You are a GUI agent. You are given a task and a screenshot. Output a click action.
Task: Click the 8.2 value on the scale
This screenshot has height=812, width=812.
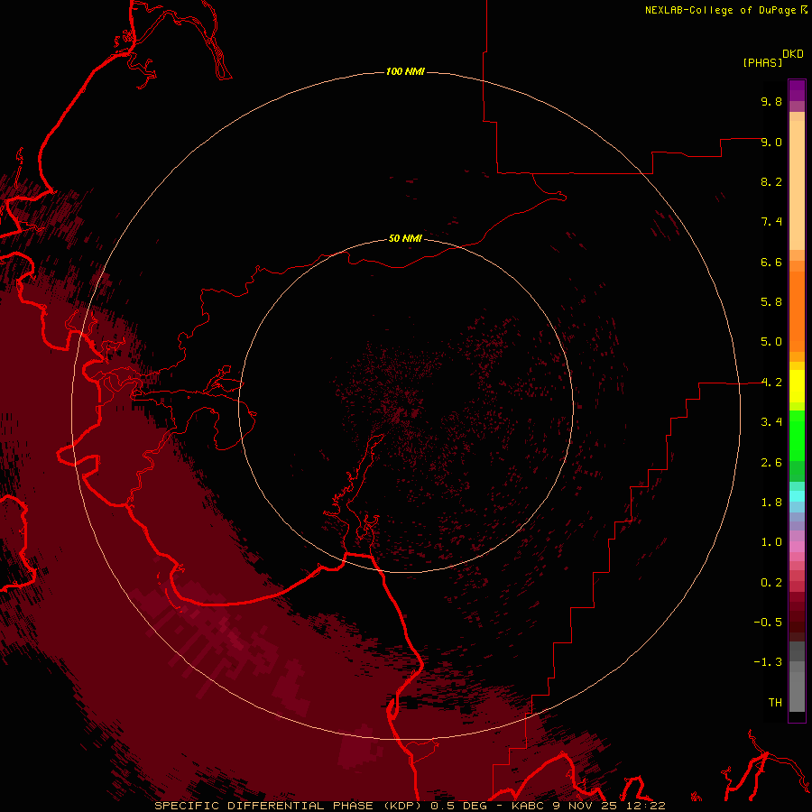(x=771, y=181)
